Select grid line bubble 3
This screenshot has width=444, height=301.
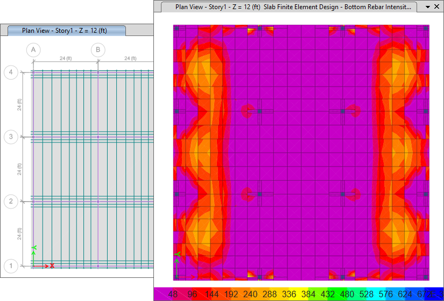coord(11,137)
